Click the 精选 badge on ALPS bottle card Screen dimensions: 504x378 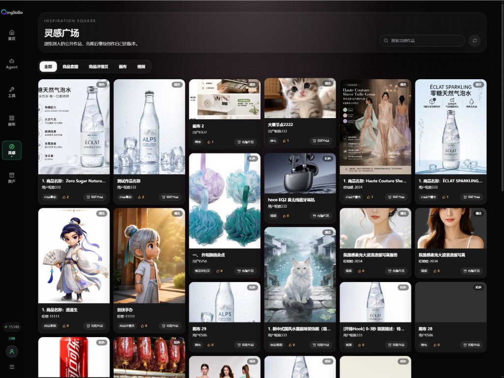(x=177, y=85)
